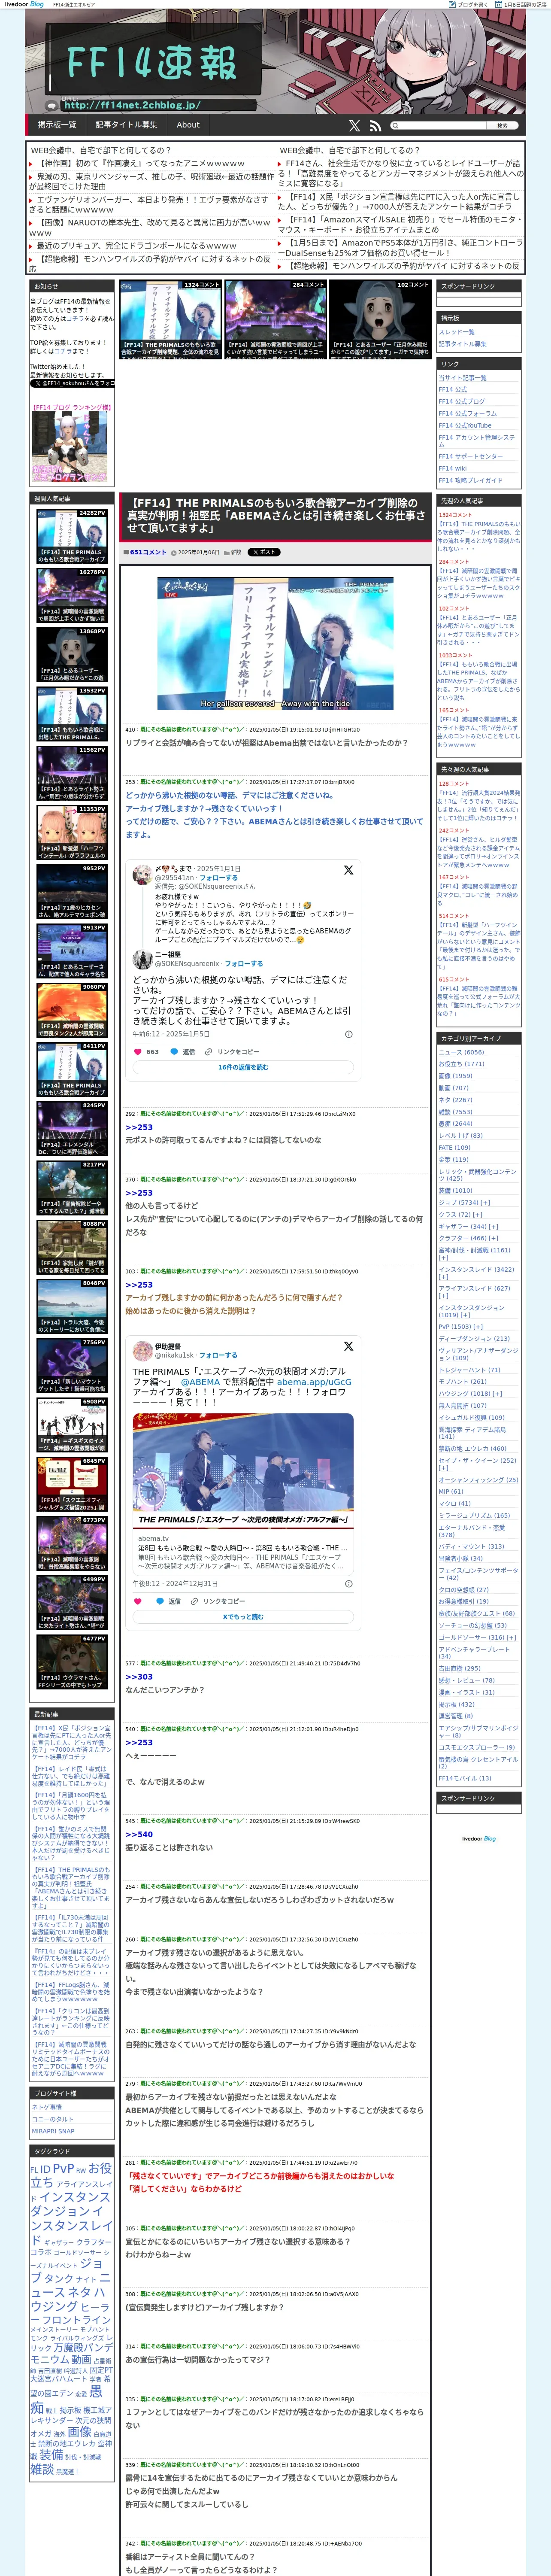The image size is (551, 2576).
Task: Click the X logo on the 伊地愛 tweet
Action: (x=348, y=1346)
